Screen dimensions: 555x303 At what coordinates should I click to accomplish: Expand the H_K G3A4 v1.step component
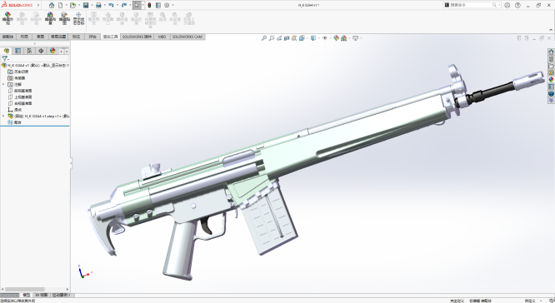tap(3, 116)
